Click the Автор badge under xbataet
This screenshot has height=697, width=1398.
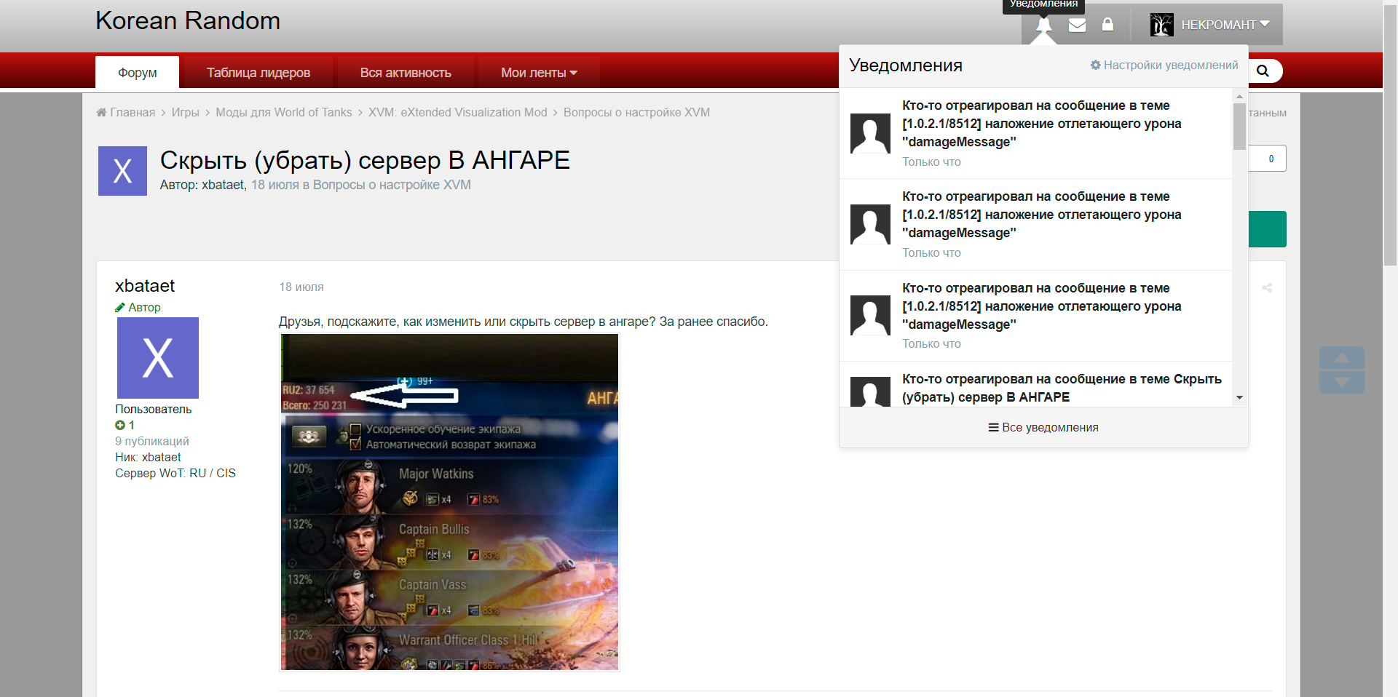[x=138, y=307]
